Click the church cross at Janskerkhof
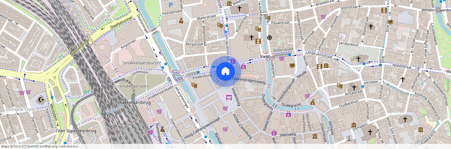 (358, 59)
